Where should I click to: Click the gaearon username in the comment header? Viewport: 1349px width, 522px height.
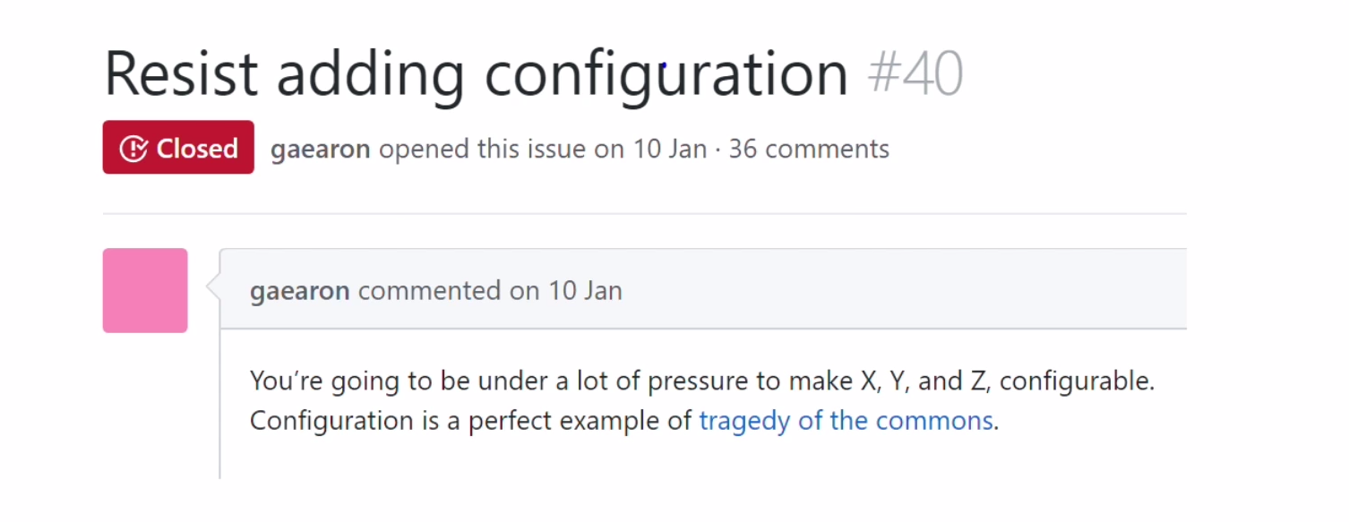(299, 291)
